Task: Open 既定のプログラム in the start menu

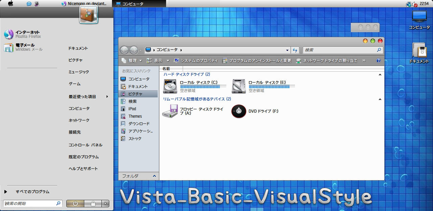Action: [84, 157]
